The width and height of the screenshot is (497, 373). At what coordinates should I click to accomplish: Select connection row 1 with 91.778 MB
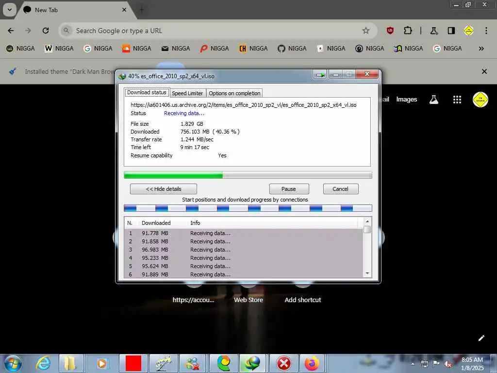[x=244, y=233]
